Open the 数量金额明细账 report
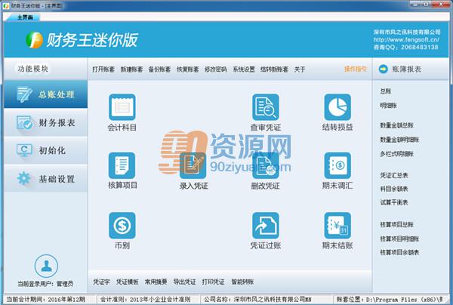453x305 pixels. [x=399, y=140]
